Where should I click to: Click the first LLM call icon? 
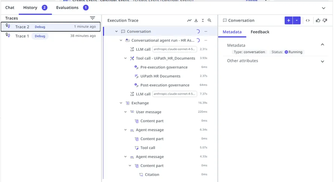point(132,49)
